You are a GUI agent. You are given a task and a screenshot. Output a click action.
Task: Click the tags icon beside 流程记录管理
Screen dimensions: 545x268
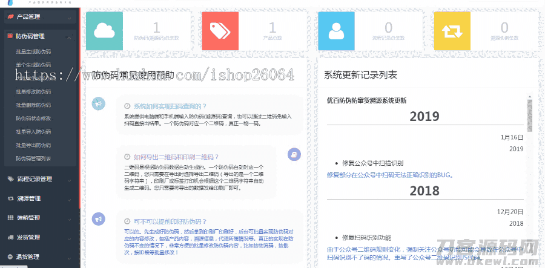(10, 179)
